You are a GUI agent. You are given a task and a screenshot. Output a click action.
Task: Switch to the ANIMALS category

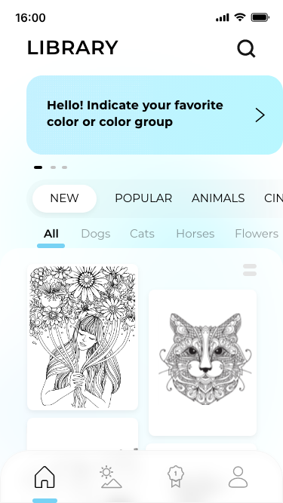pos(218,198)
